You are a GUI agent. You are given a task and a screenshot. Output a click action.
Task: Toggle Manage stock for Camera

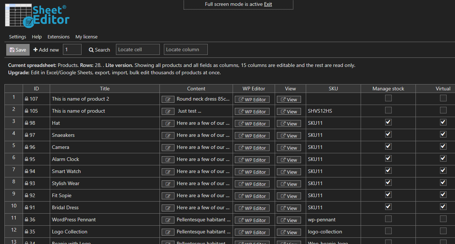(x=388, y=146)
